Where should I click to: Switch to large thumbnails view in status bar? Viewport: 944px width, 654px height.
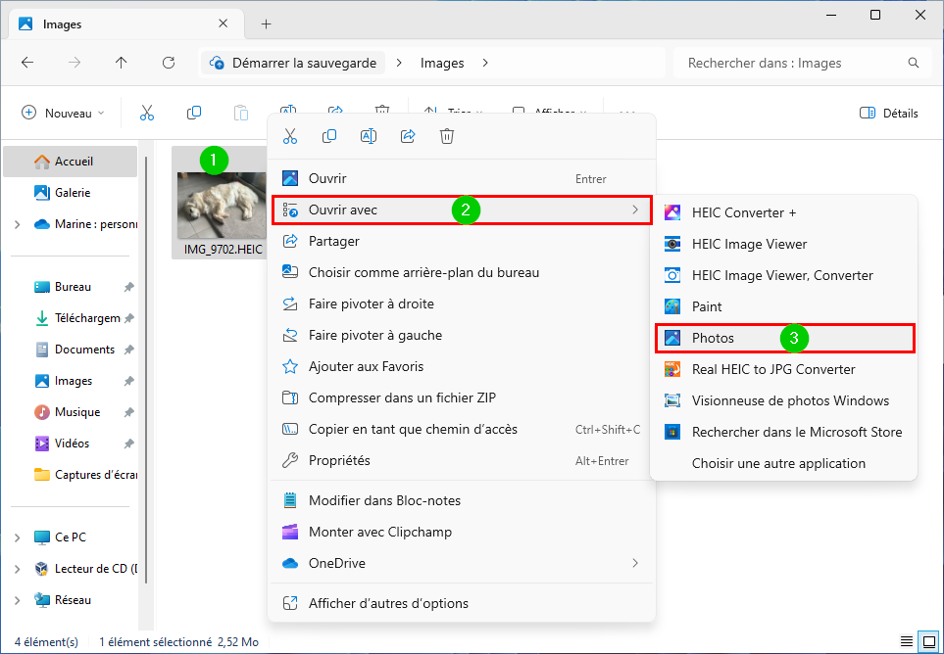(927, 641)
